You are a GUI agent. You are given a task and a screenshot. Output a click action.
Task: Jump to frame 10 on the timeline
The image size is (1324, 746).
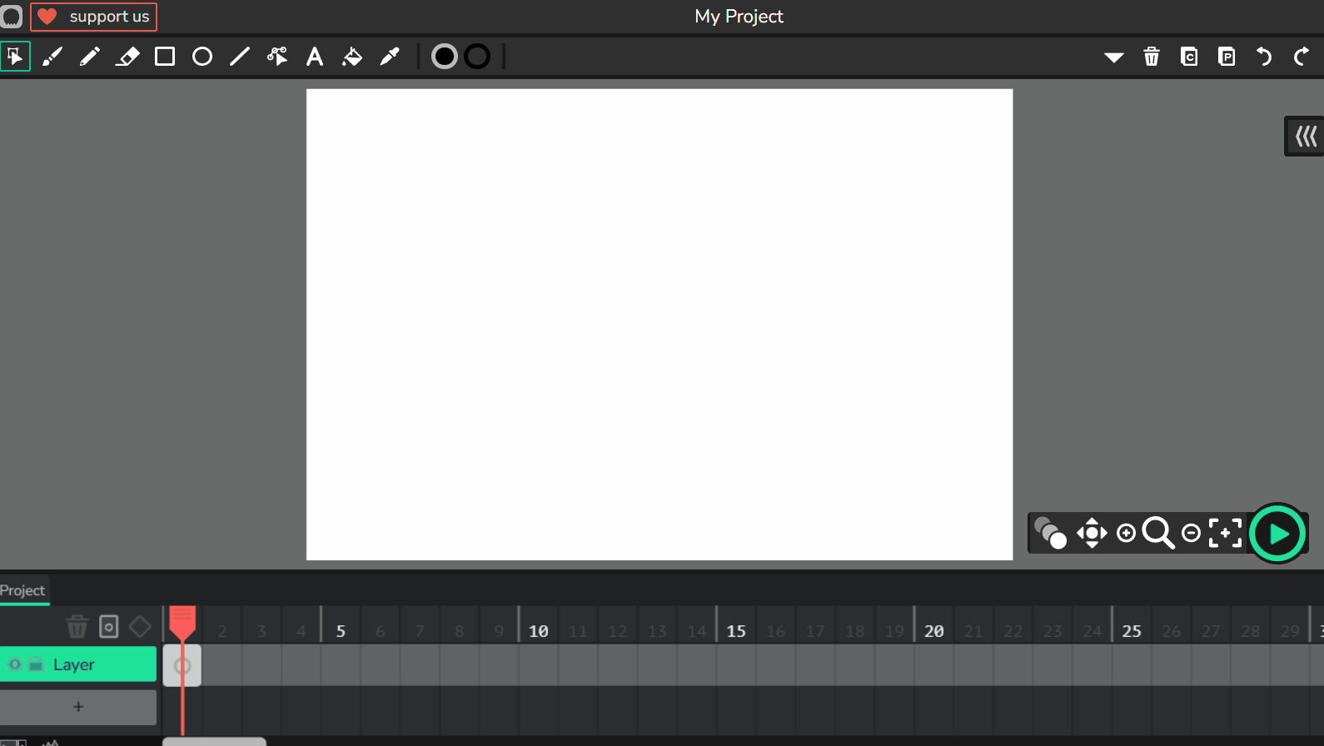click(539, 631)
